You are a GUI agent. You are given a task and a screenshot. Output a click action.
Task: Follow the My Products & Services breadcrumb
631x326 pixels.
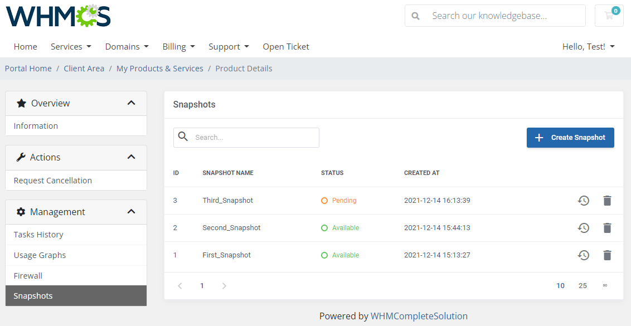(x=160, y=69)
